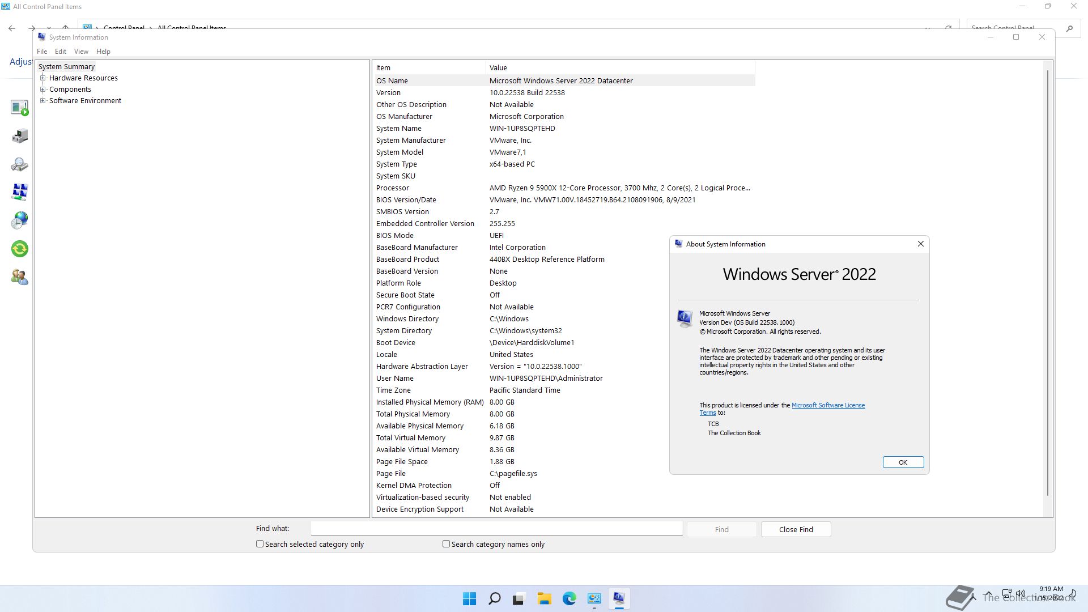Screen dimensions: 1088x612
Task: Switch to Control Panel taskbar icon
Action: point(594,598)
